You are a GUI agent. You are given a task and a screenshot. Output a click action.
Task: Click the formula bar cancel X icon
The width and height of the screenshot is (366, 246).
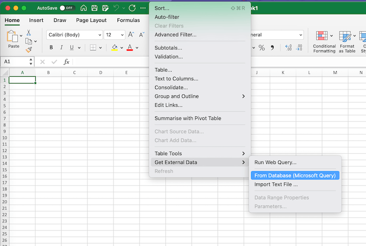point(43,62)
